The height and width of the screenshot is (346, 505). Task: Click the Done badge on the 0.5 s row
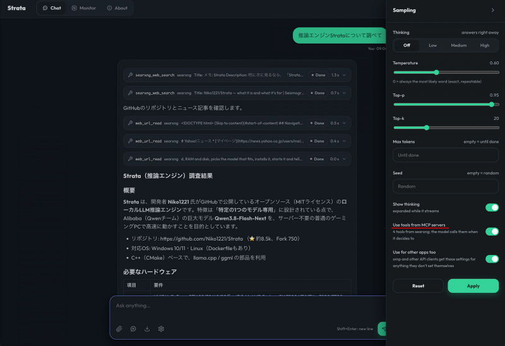(318, 123)
